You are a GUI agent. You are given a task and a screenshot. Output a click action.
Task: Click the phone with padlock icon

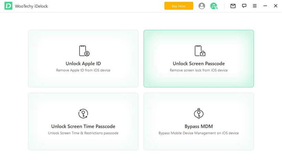point(199,51)
